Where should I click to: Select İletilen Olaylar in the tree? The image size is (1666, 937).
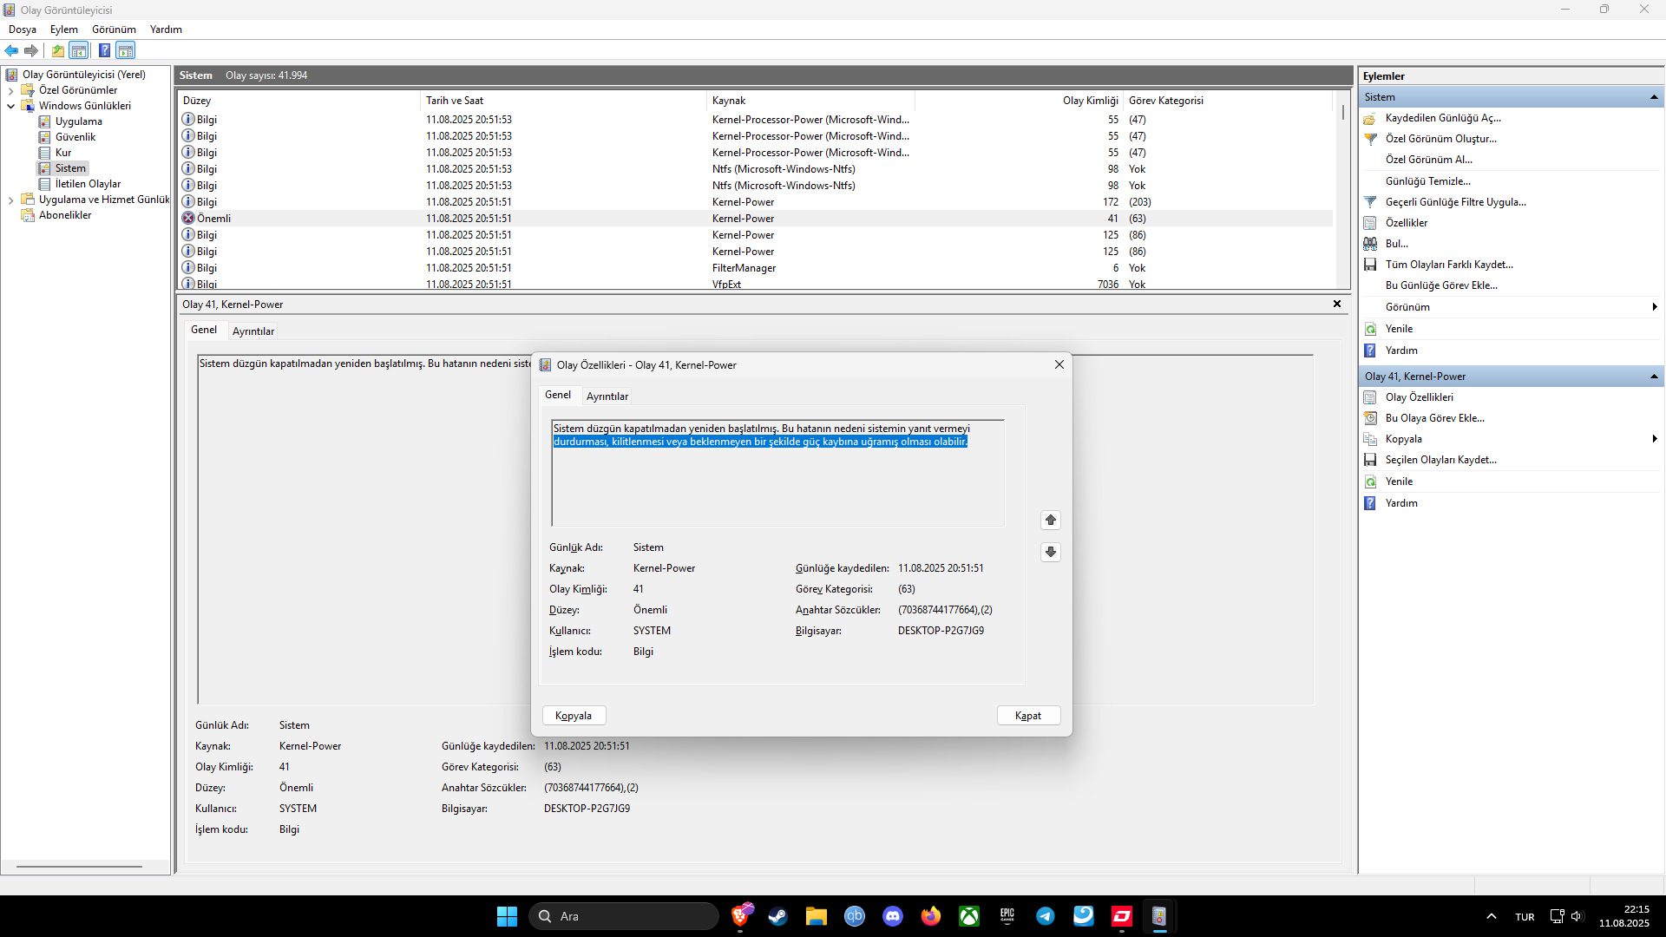click(88, 184)
